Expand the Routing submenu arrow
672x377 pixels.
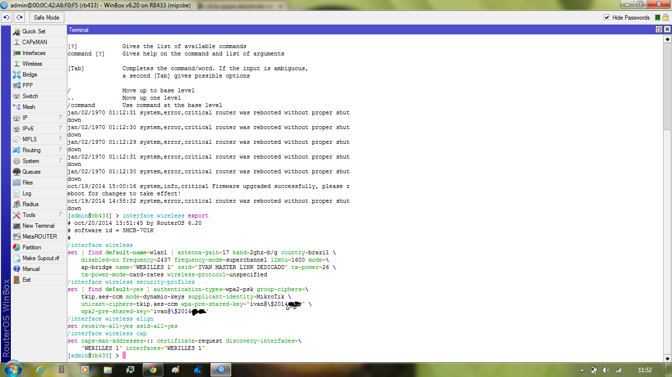61,150
